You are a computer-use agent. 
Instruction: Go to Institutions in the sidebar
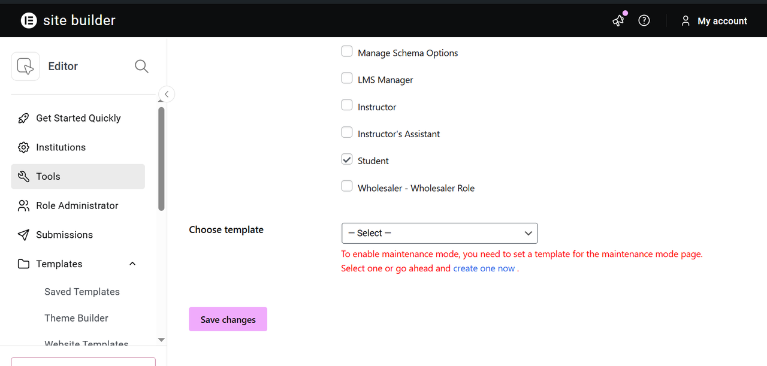[x=78, y=147]
